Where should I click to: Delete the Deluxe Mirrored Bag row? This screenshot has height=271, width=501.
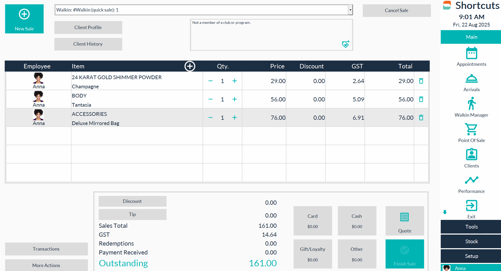[x=421, y=118]
